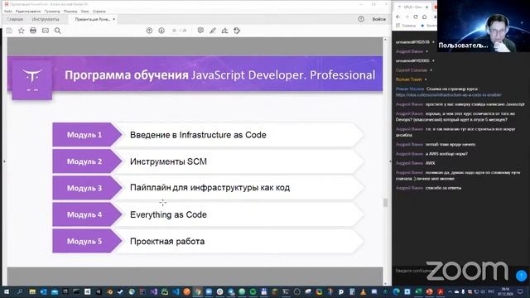Click the Print icon in Acrobat toolbar
530x298 pixels.
tap(33, 31)
